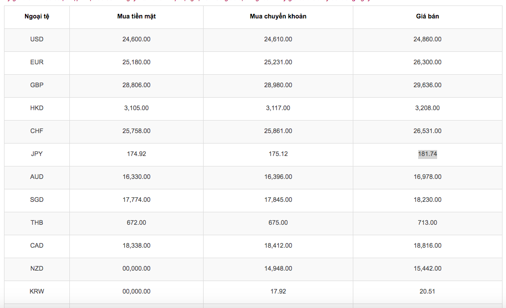Click the "Mua tiền mặt" column header
This screenshot has width=506, height=308.
coord(136,16)
